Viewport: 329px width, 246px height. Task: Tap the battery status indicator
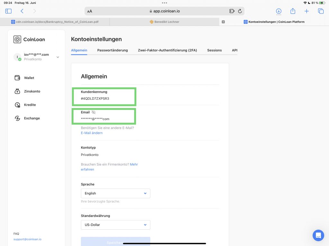coord(322,3)
